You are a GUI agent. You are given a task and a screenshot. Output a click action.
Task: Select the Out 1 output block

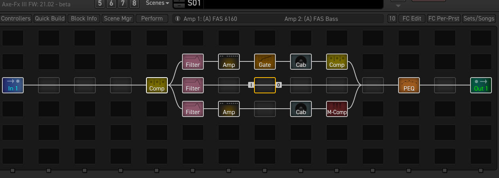[481, 85]
